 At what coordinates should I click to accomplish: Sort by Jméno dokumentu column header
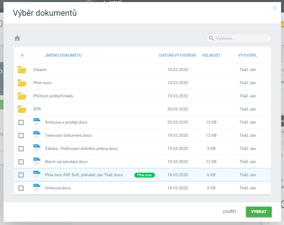pyautogui.click(x=63, y=55)
